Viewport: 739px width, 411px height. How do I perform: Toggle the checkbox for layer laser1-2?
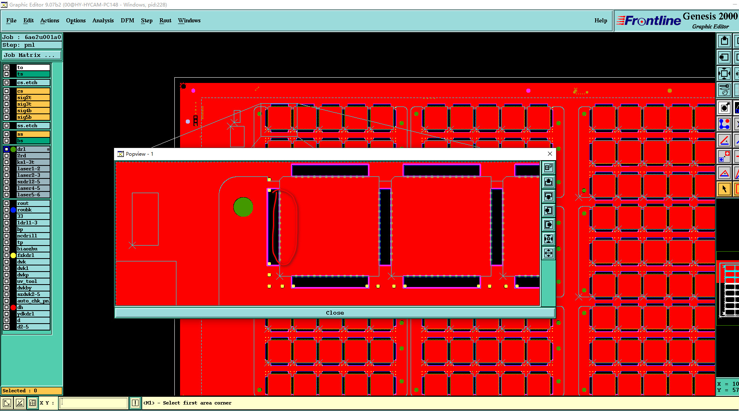tap(7, 169)
